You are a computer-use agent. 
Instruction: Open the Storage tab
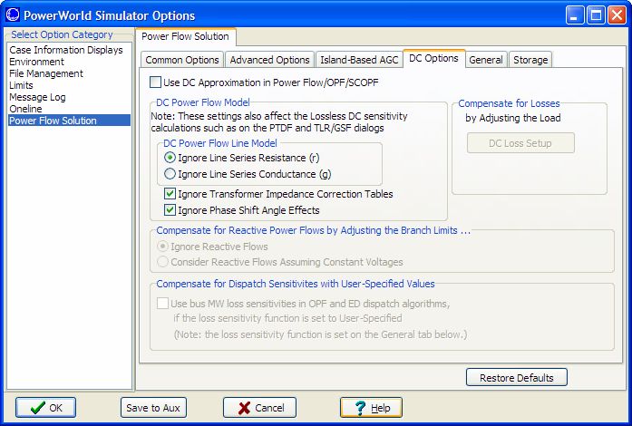click(530, 60)
